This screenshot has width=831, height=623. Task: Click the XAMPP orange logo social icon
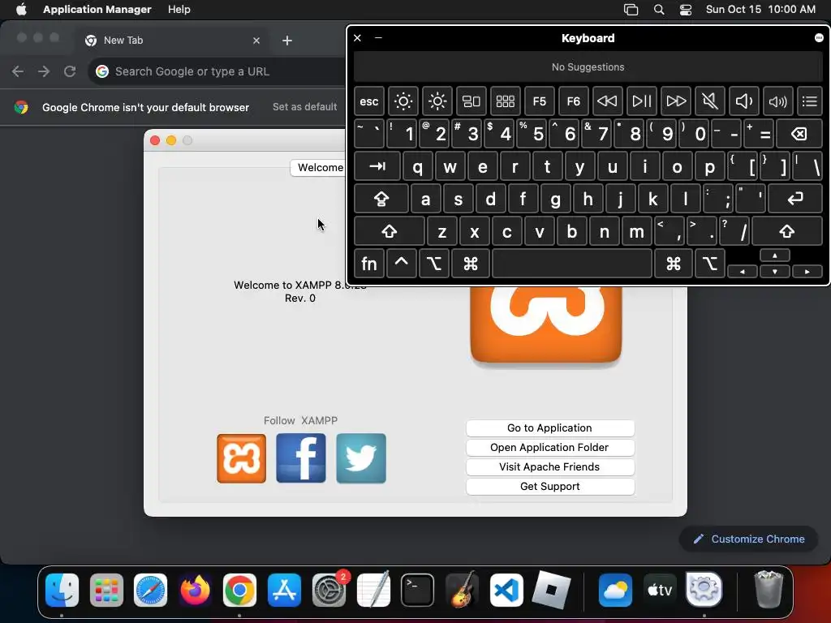[x=241, y=458]
